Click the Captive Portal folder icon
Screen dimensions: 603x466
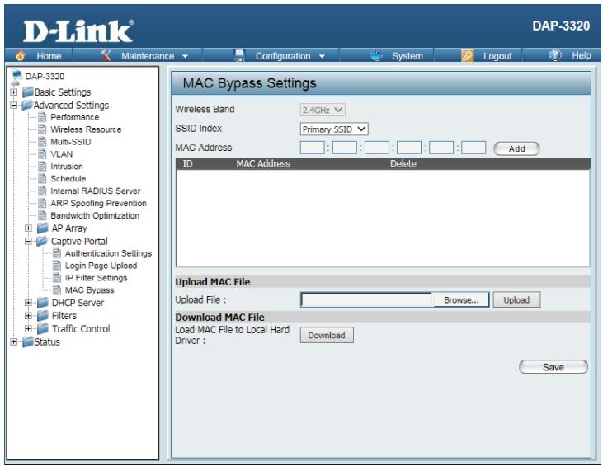coord(42,241)
